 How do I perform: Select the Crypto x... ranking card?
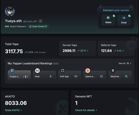pos(19,75)
